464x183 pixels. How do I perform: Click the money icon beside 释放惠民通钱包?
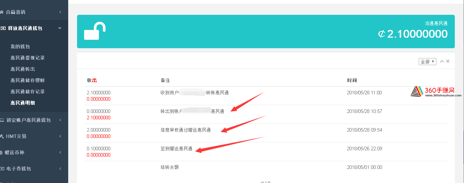[x=3, y=28]
